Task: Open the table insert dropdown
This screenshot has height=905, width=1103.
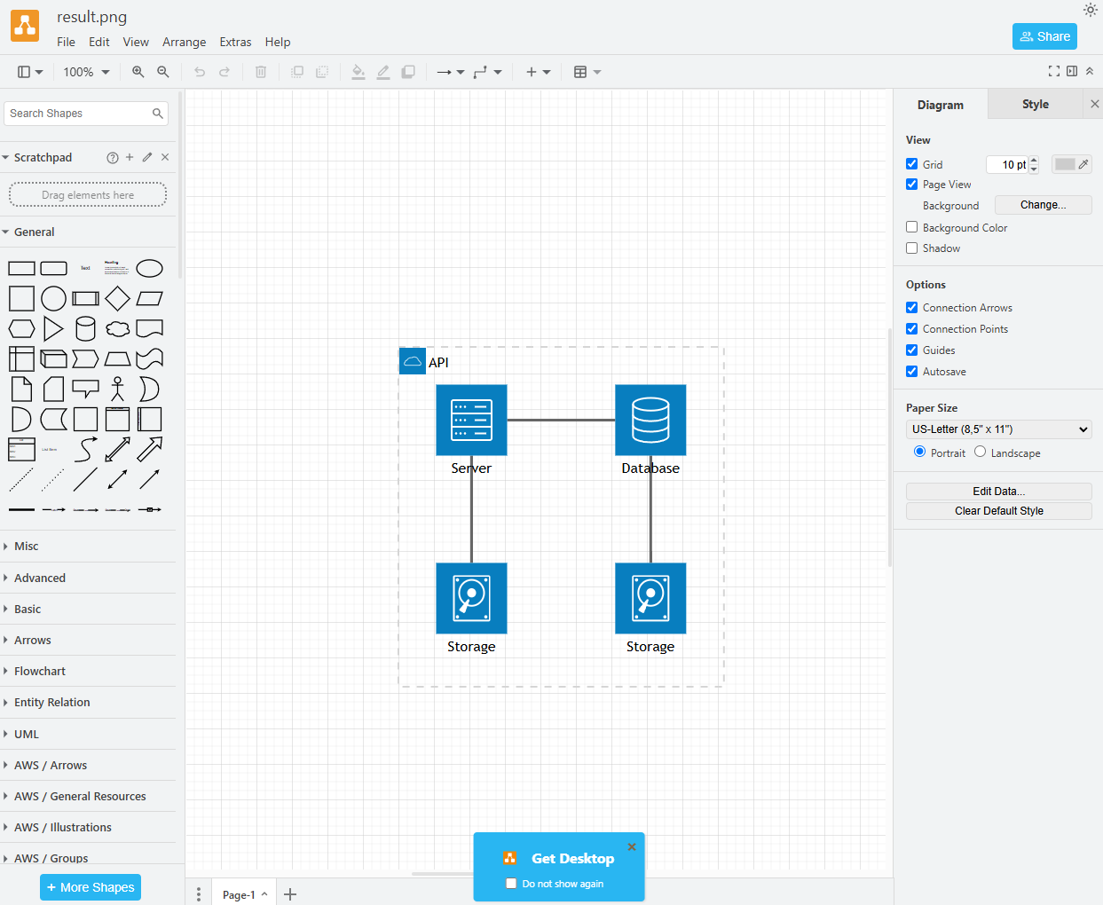Action: tap(587, 72)
